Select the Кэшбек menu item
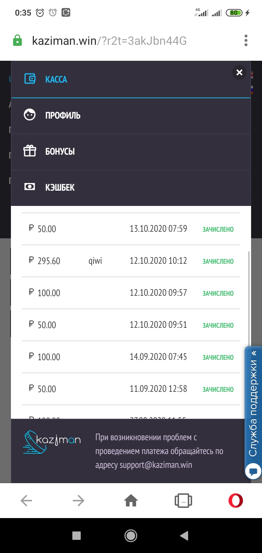This screenshot has height=553, width=262. (60, 188)
